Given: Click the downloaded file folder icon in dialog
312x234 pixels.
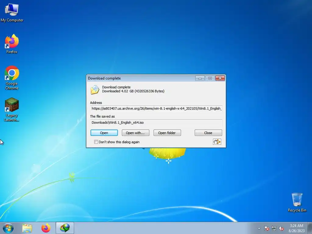Looking at the screenshot, I should (x=95, y=90).
